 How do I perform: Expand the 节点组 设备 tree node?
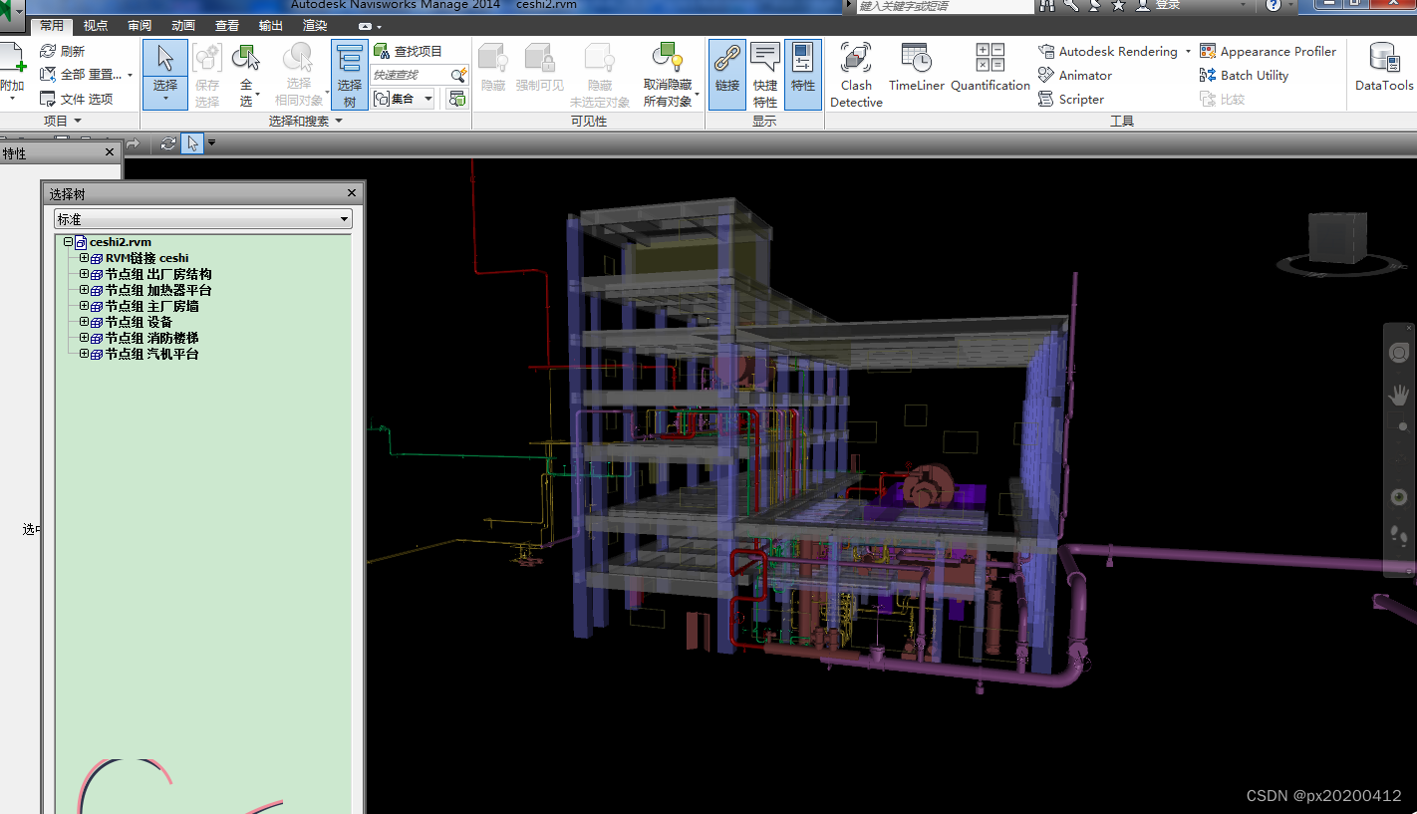tap(83, 322)
